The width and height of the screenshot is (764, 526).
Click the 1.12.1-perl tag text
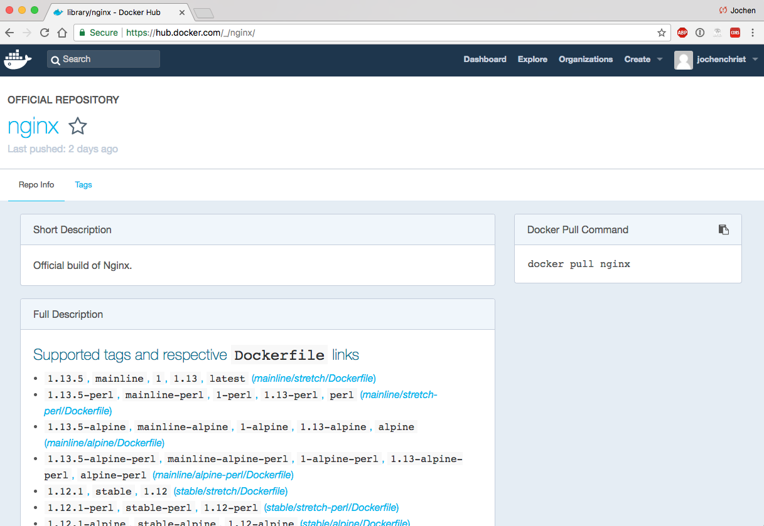coord(80,508)
